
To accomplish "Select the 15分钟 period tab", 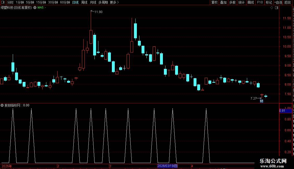I will [41, 2].
